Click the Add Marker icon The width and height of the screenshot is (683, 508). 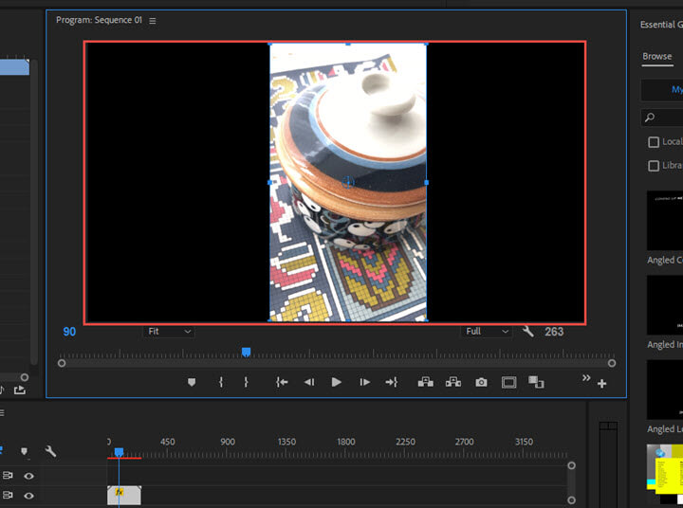coord(191,382)
